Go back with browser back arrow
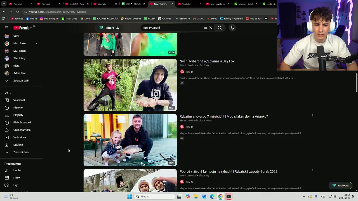The image size is (358, 201). click(4, 12)
